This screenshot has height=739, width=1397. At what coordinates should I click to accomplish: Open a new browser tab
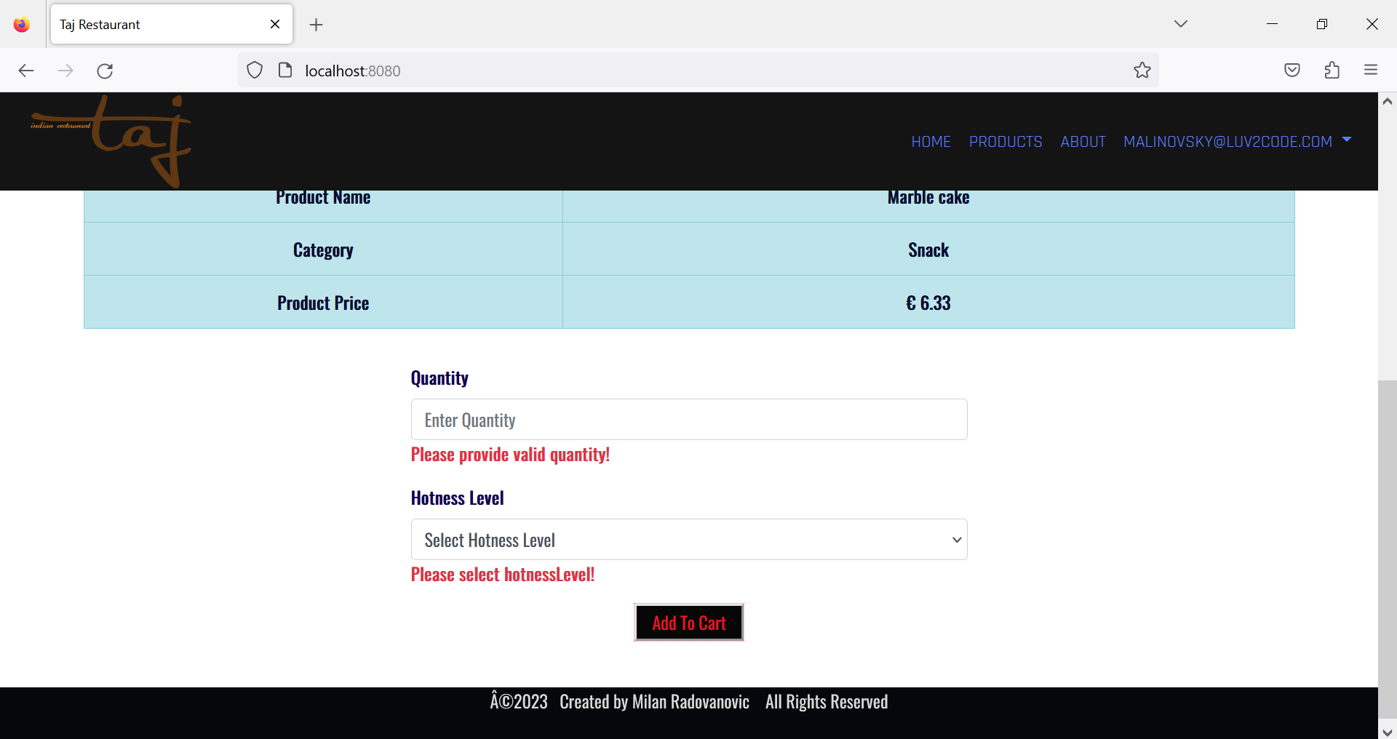click(x=316, y=24)
